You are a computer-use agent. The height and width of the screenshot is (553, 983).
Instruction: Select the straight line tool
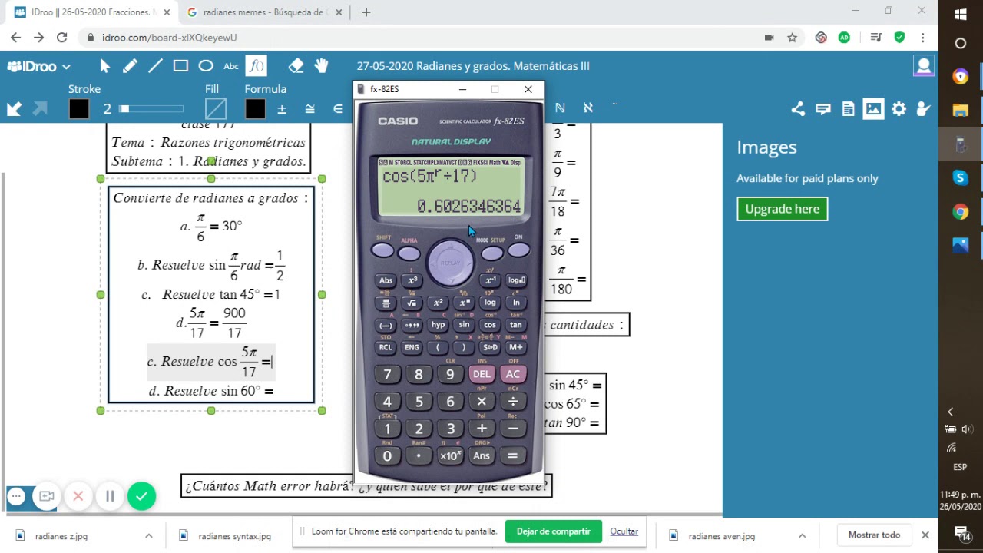click(155, 66)
